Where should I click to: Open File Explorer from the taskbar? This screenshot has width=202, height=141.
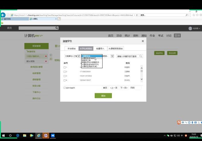pos(24,135)
